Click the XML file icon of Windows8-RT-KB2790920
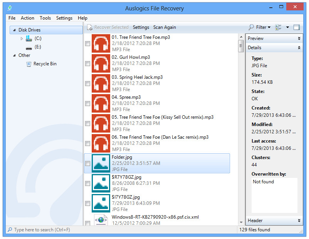This screenshot has height=239, width=309. click(101, 220)
